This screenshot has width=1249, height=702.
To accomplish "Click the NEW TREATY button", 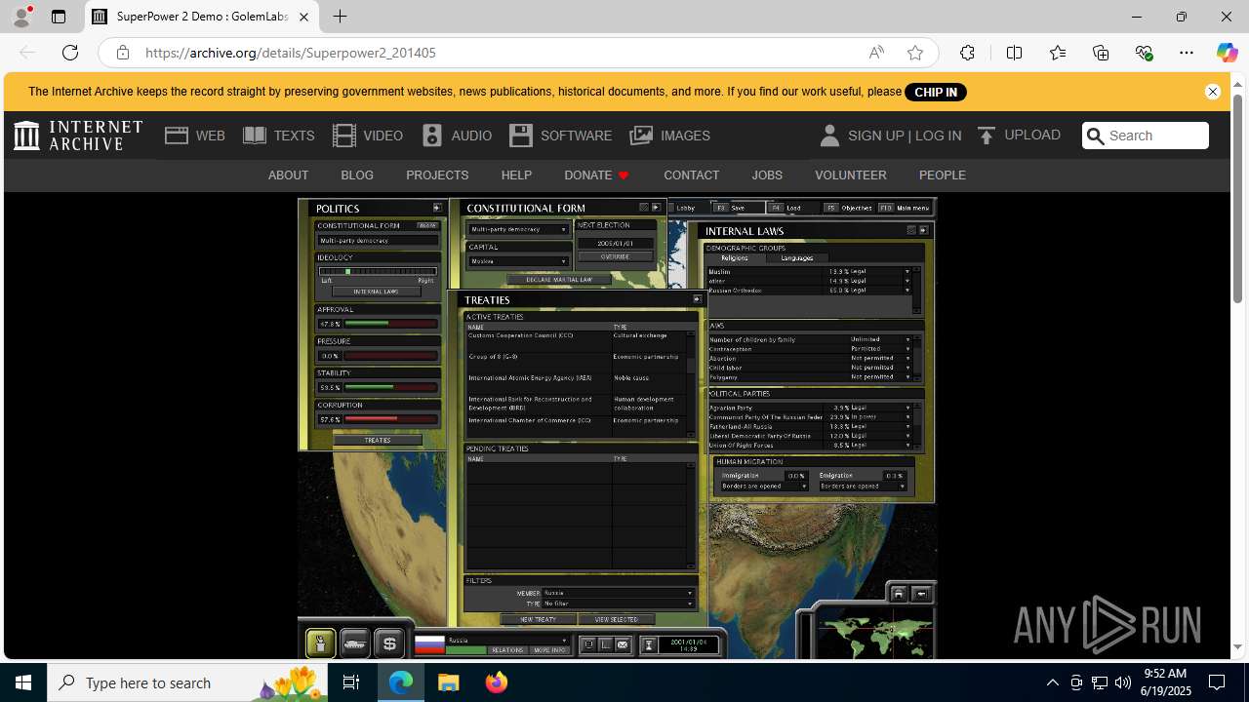I will tap(538, 619).
